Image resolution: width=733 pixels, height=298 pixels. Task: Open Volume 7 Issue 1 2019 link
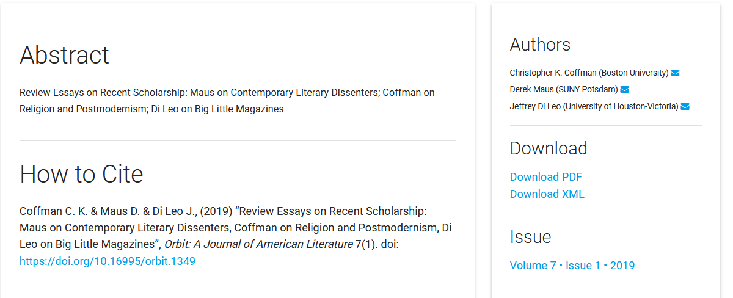[x=572, y=266]
